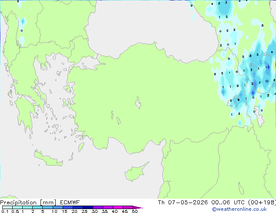Click the '10' legend scale label
This screenshot has width=276, height=213.
coord(54,211)
